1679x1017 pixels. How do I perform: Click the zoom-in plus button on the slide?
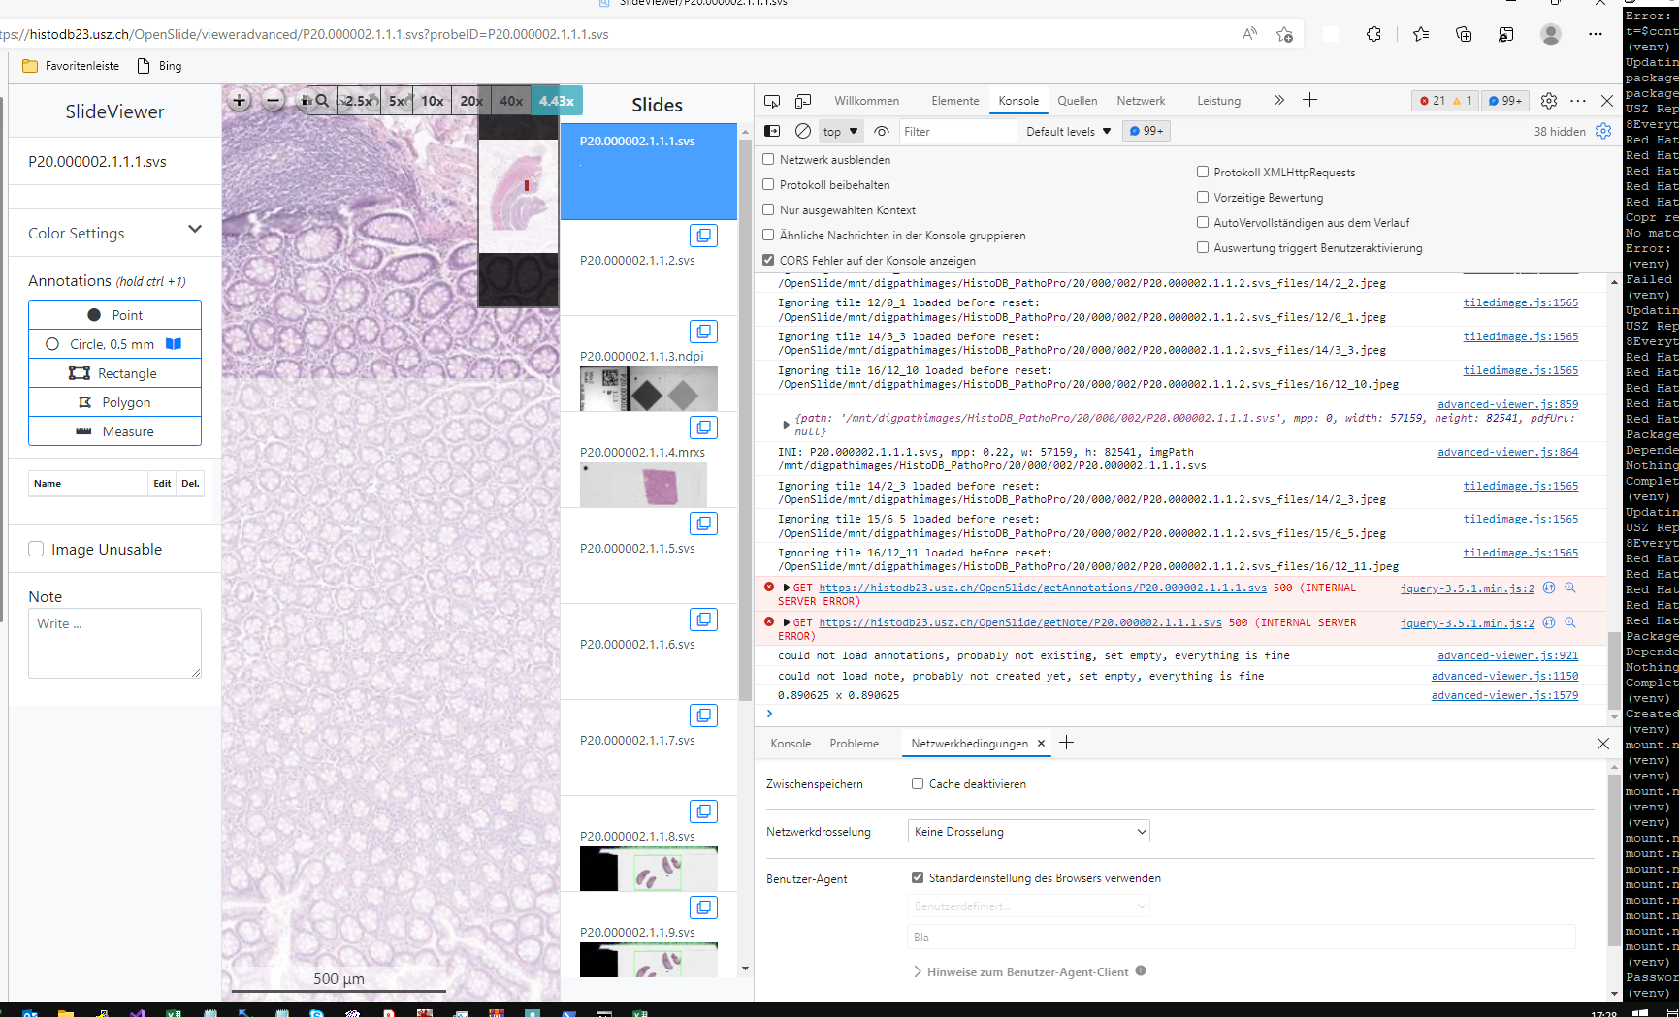[239, 100]
